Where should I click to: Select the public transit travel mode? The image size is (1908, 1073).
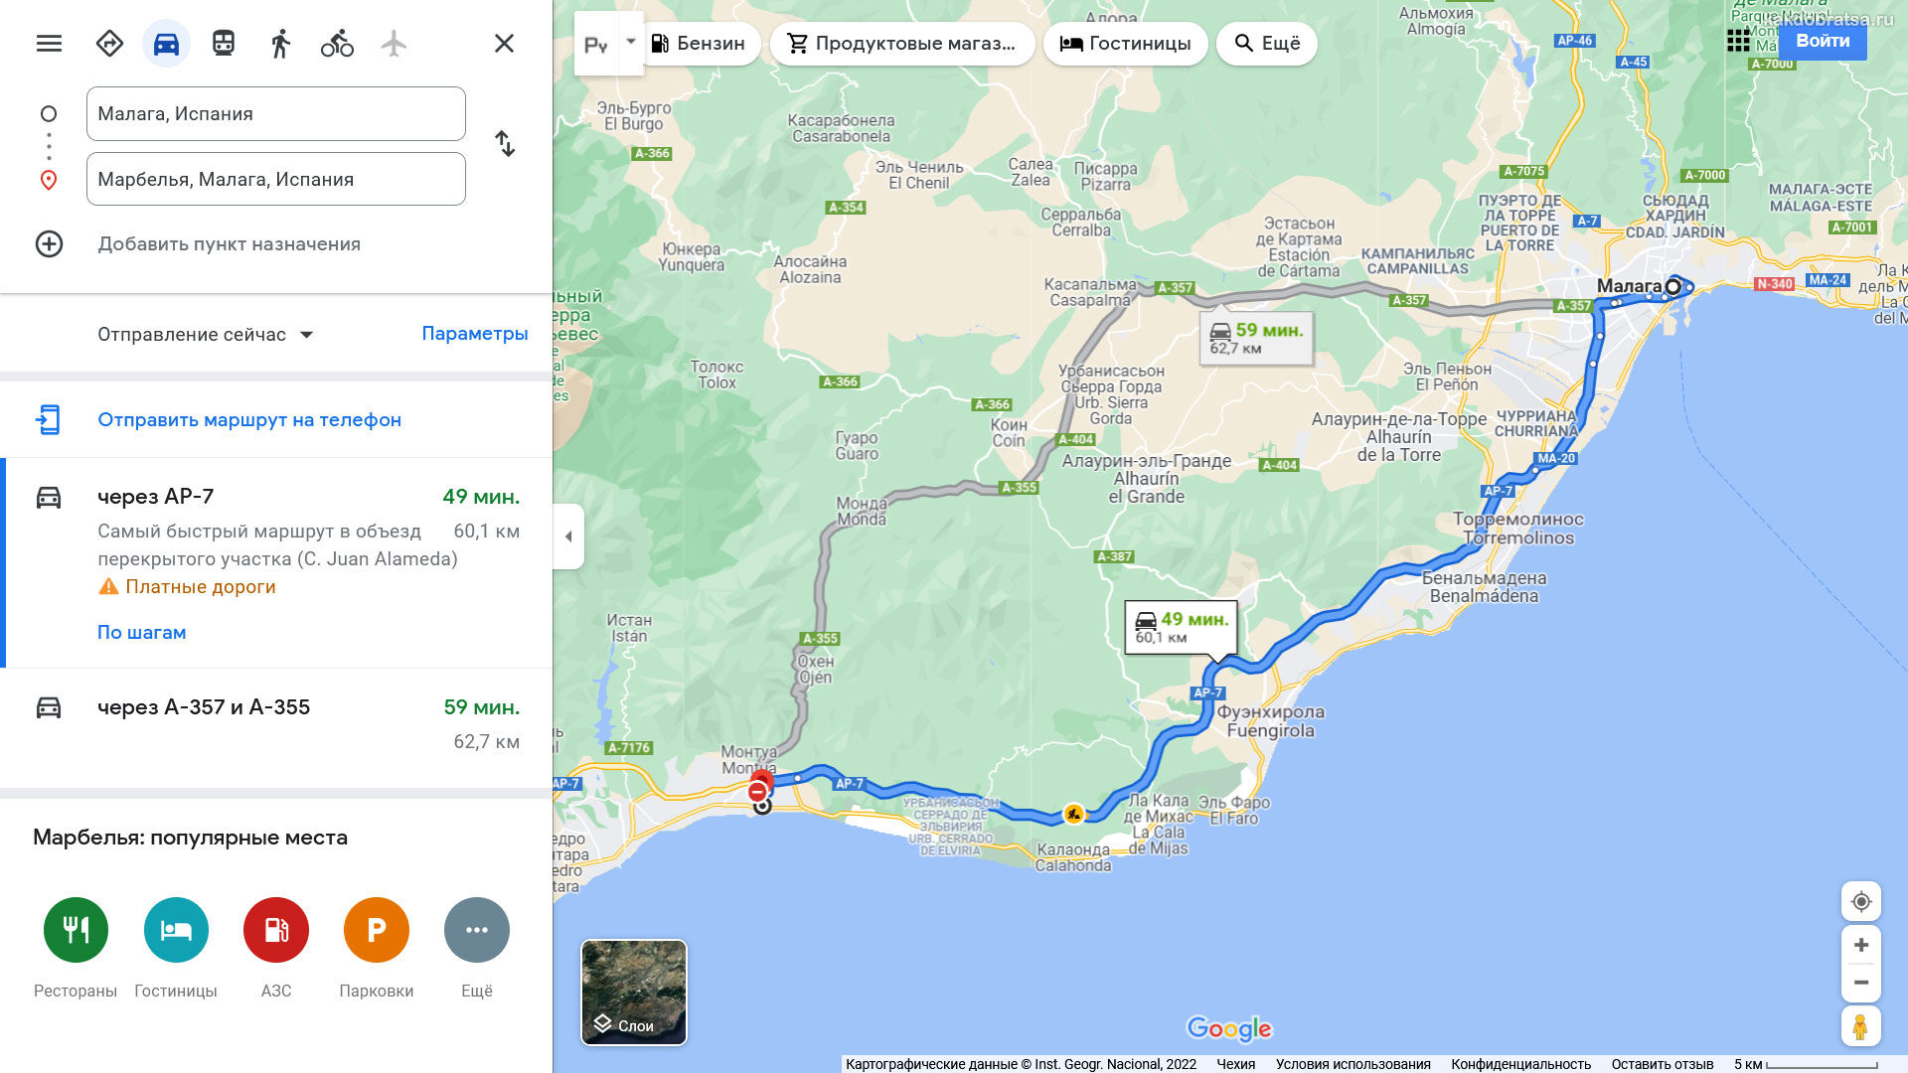[x=224, y=44]
